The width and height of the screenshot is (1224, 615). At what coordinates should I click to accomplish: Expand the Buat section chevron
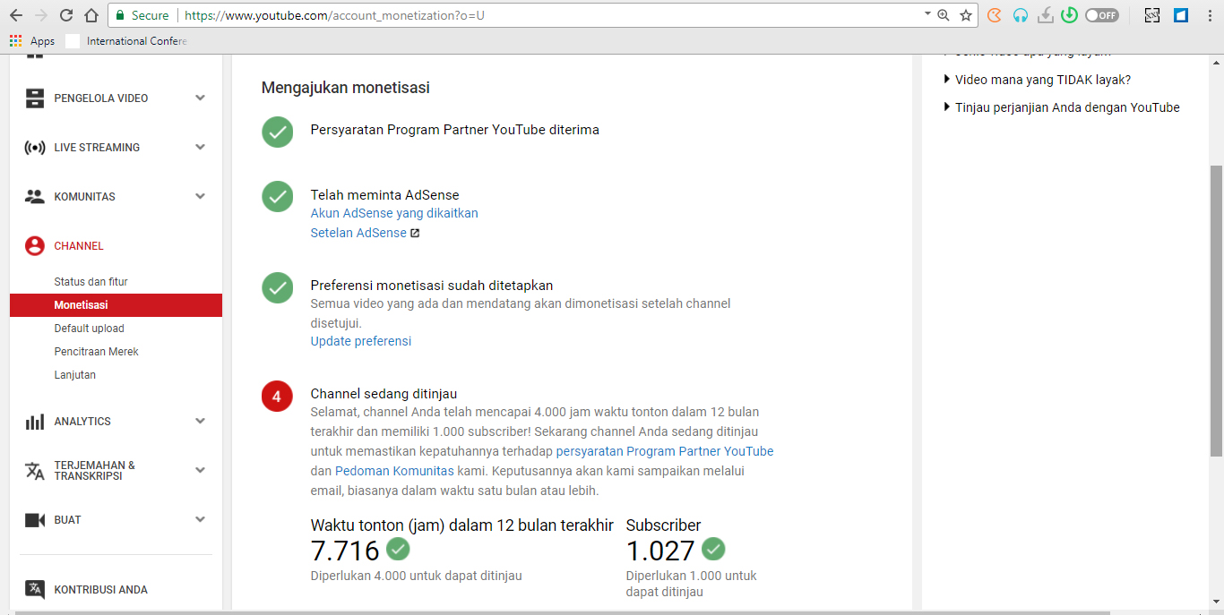click(200, 519)
